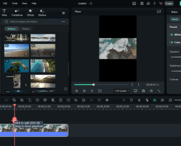Select the ocean video clip on timeline
This screenshot has width=181, height=146.
point(34,130)
